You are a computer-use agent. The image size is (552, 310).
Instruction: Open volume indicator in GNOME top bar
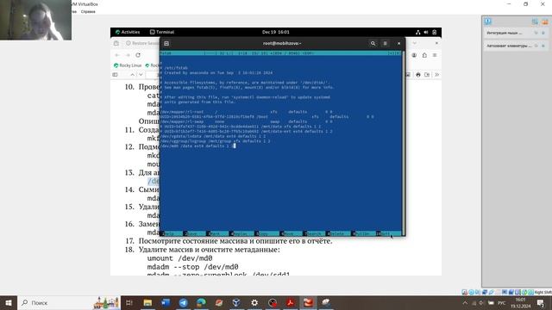tap(426, 32)
